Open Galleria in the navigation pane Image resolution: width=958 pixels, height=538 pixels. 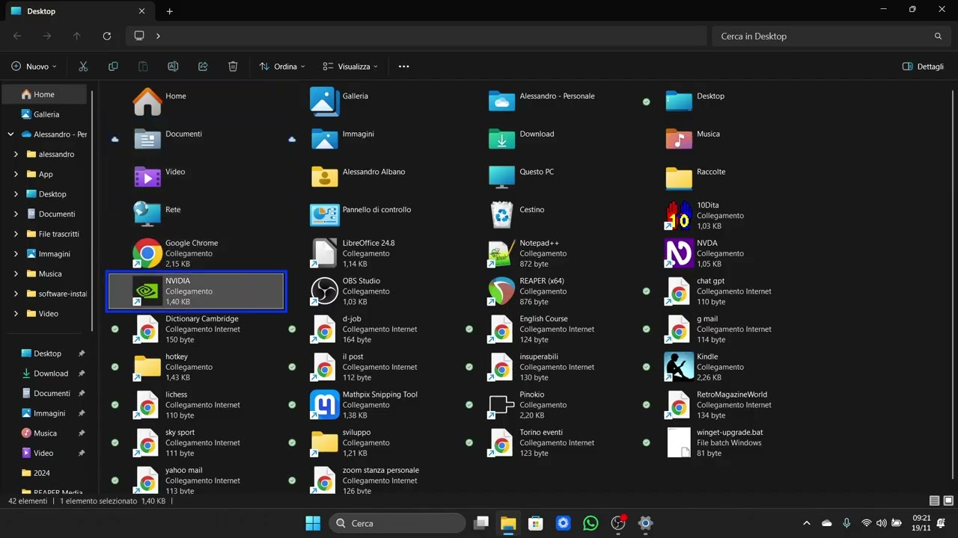point(44,114)
